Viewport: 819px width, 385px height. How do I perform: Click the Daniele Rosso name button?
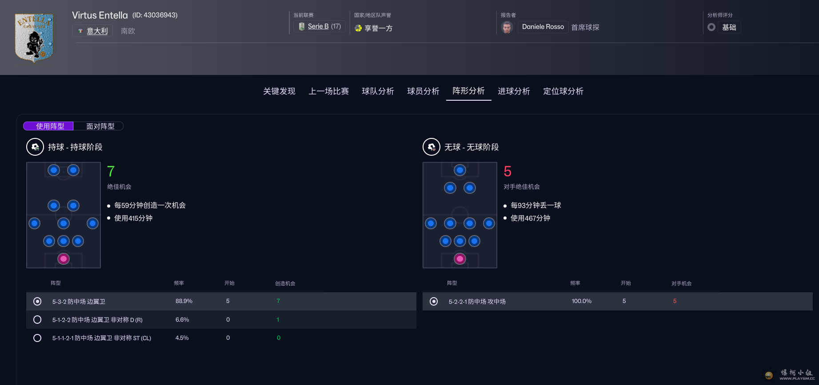[543, 27]
